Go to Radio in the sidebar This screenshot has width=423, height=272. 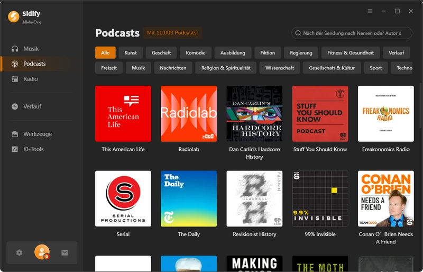[31, 79]
